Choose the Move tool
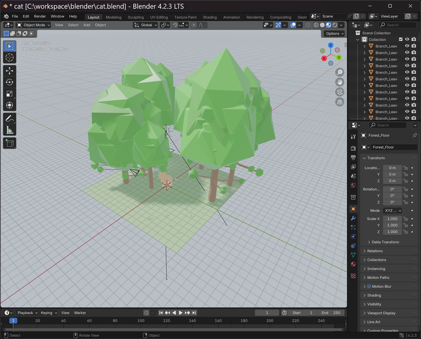The width and height of the screenshot is (421, 339). click(x=9, y=70)
